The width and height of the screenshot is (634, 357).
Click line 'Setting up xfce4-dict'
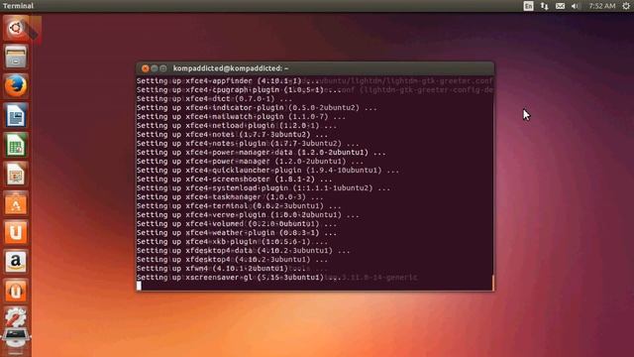[x=214, y=99]
